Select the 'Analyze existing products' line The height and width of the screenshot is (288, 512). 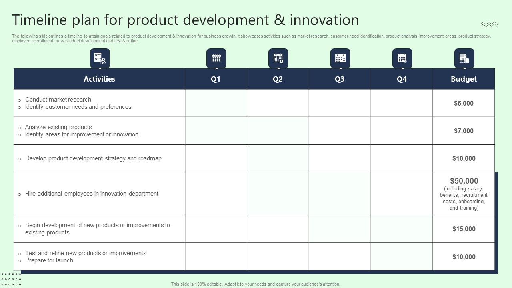coord(58,127)
